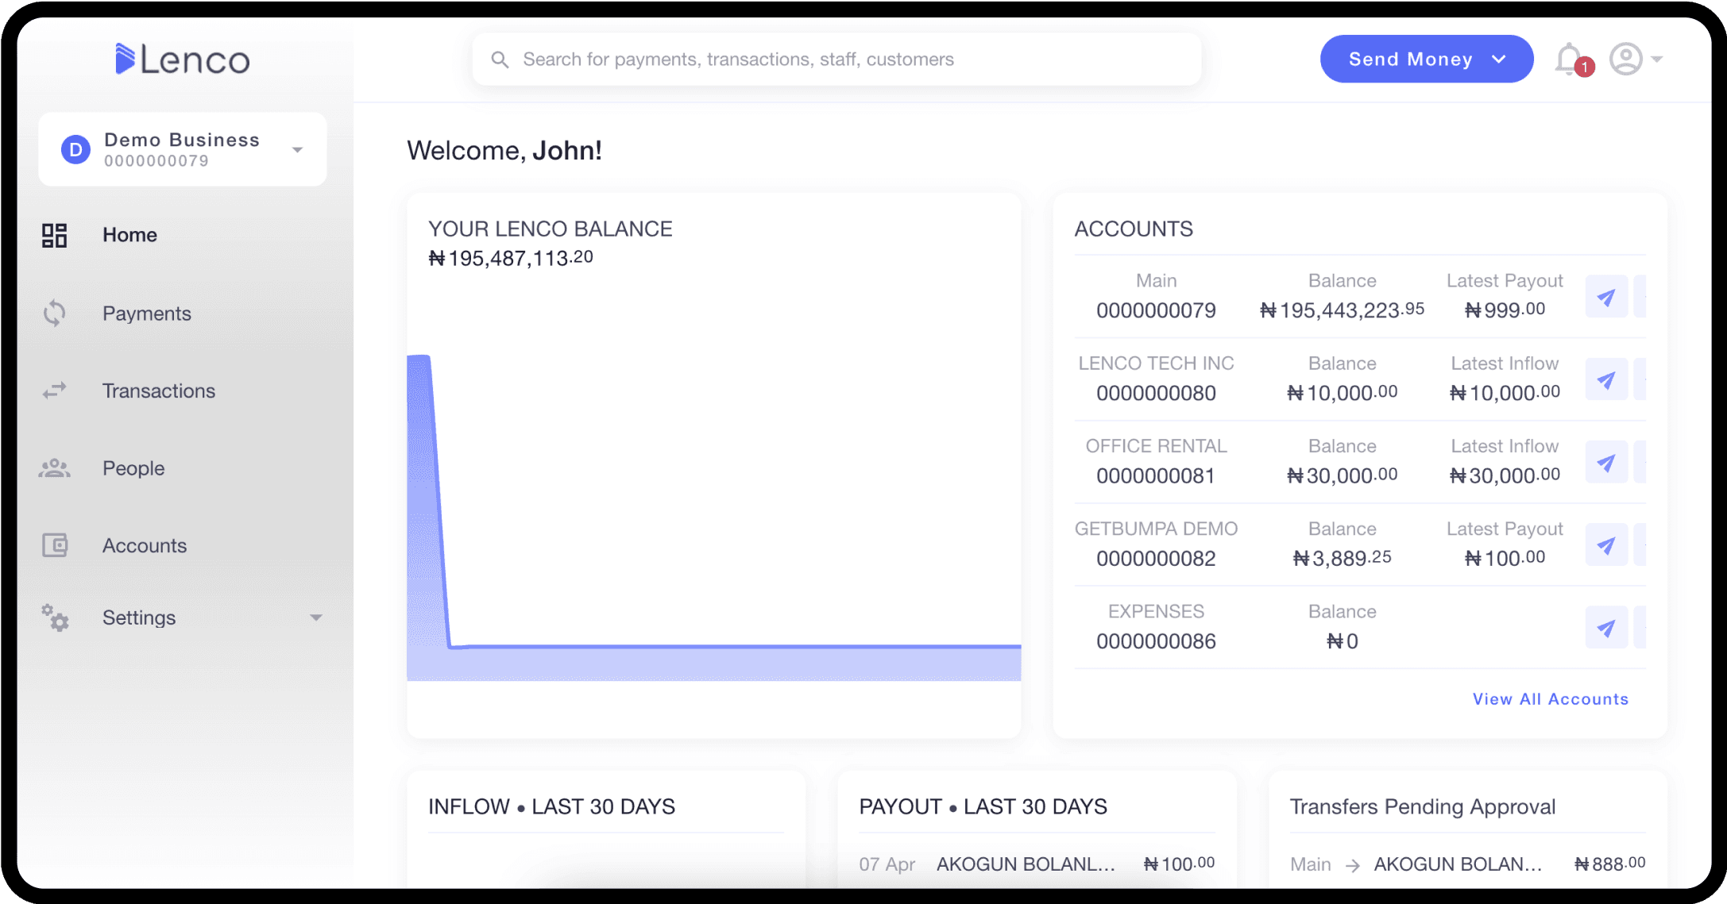
Task: Click send icon for LENCO TECH INC account
Action: [x=1606, y=379]
